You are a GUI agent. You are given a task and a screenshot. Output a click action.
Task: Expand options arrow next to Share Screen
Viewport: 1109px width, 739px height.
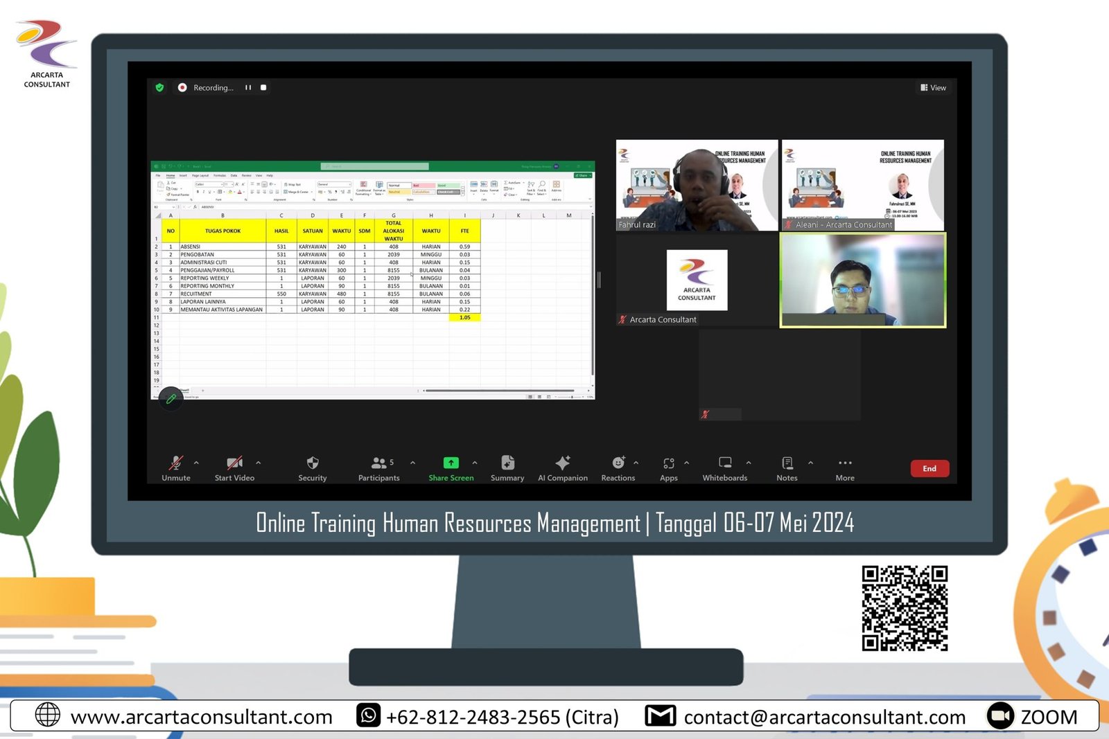475,463
